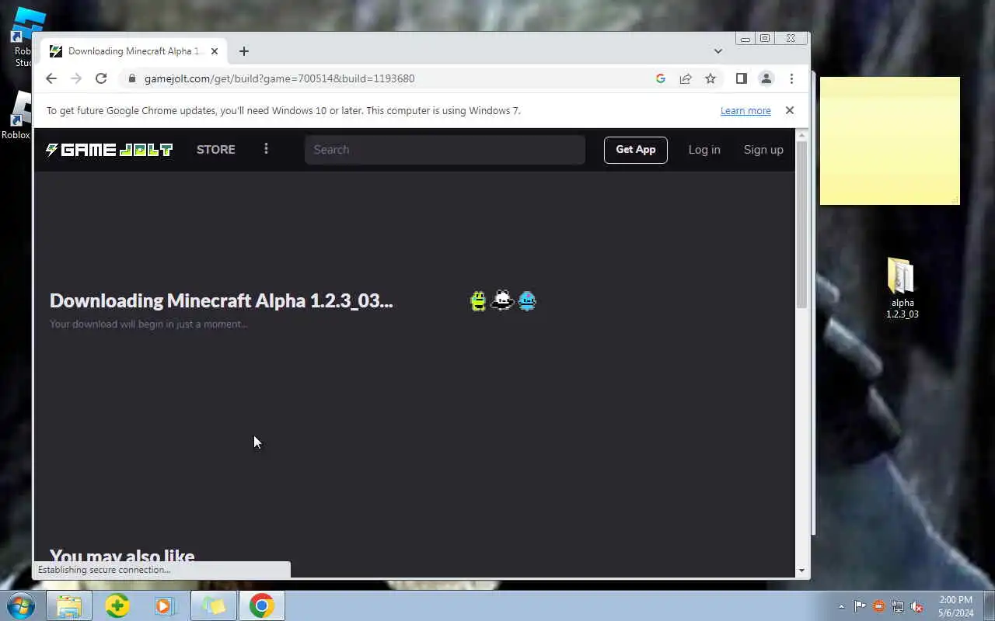
Task: Open the taskbar clock showing 2:00 PM
Action: (x=955, y=606)
